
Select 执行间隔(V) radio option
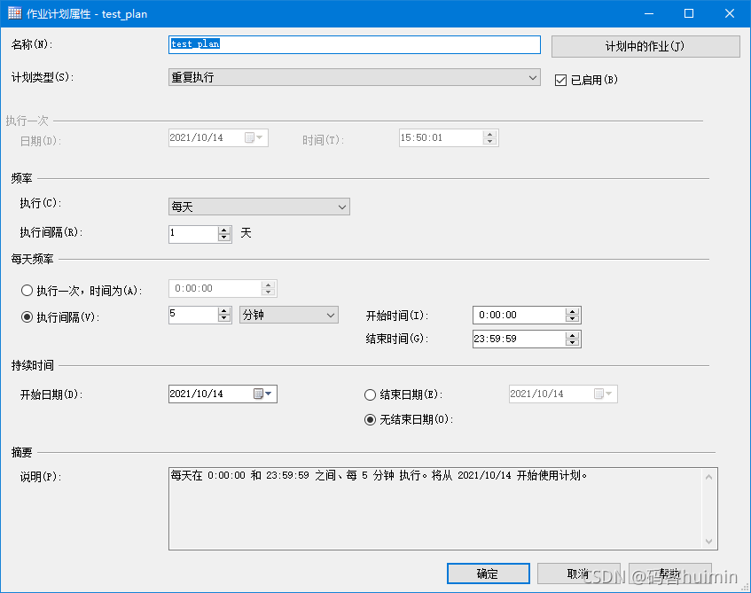tap(27, 317)
